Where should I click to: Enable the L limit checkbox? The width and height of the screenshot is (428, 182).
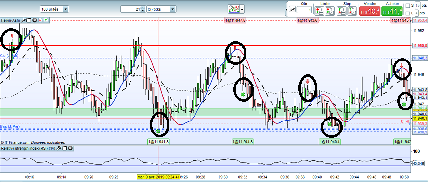coord(407,13)
